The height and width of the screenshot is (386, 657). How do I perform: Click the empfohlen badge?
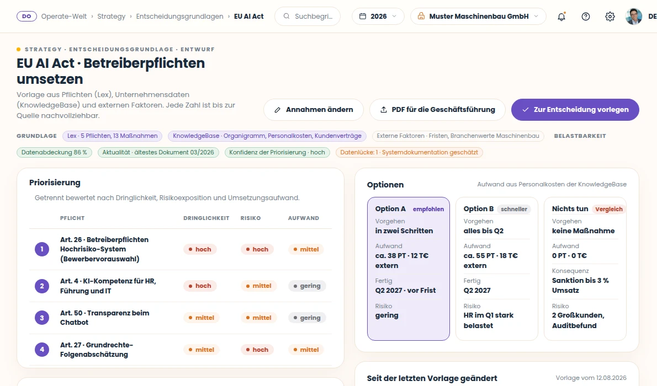pos(428,209)
